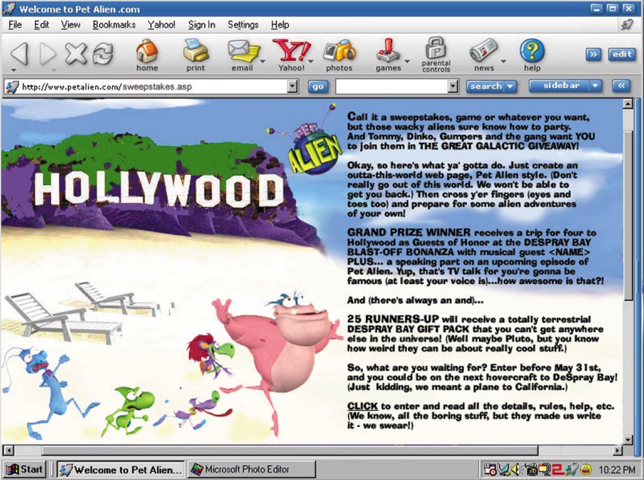Image resolution: width=644 pixels, height=480 pixels.
Task: Open the View menu
Action: [x=71, y=25]
